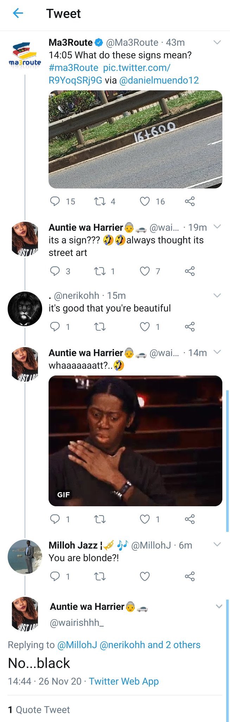Screen dimensions: 230x722
Task: View the road marking photo 16+600
Action: (135, 139)
